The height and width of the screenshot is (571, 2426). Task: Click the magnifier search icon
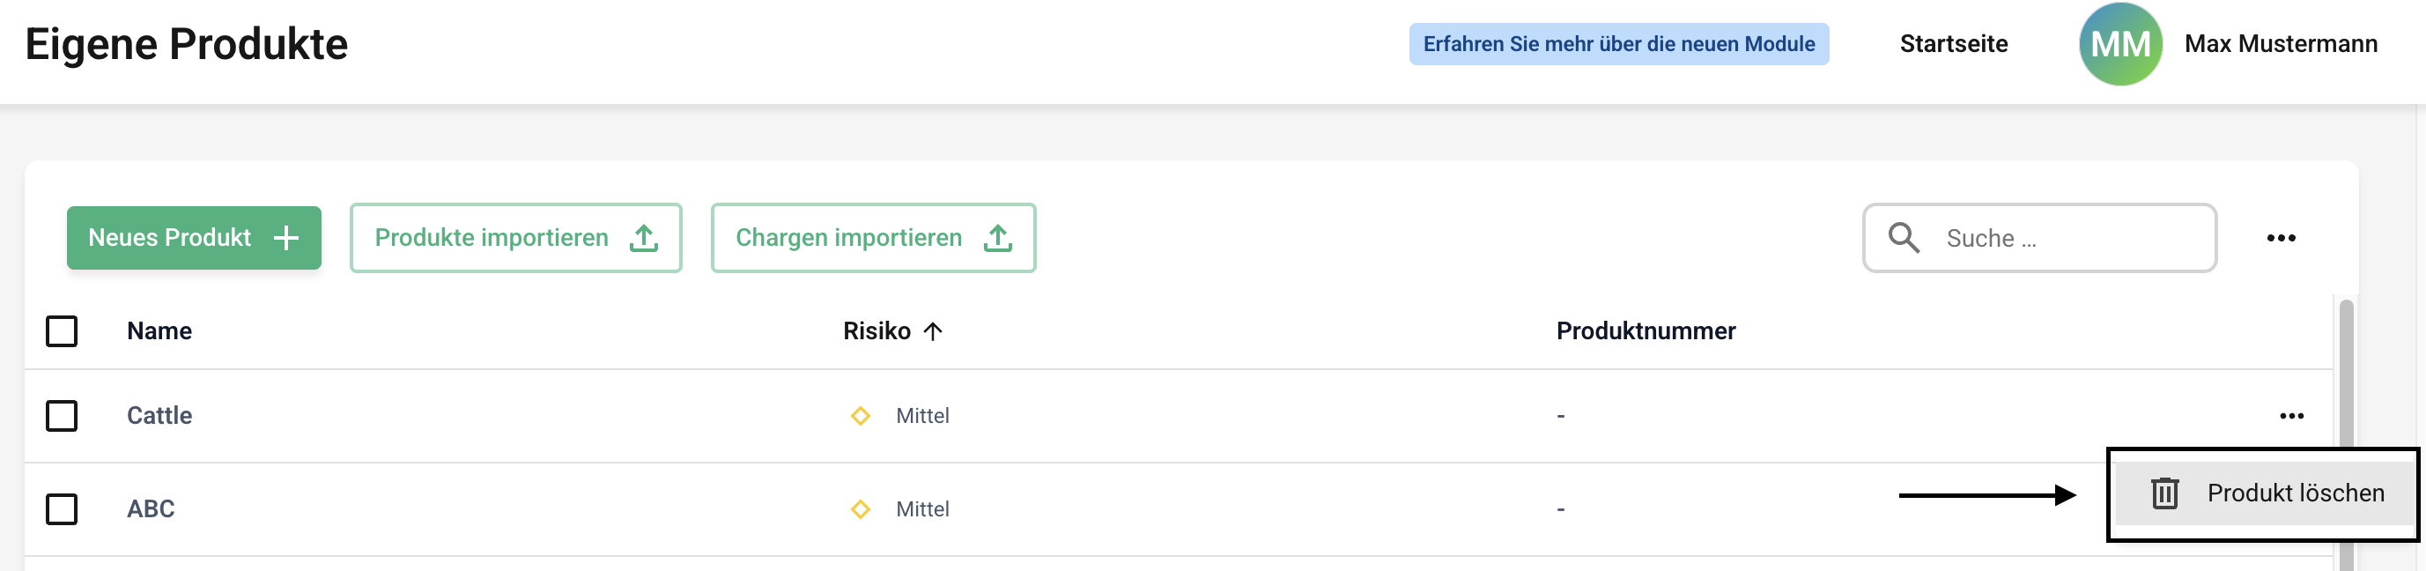coord(1904,239)
